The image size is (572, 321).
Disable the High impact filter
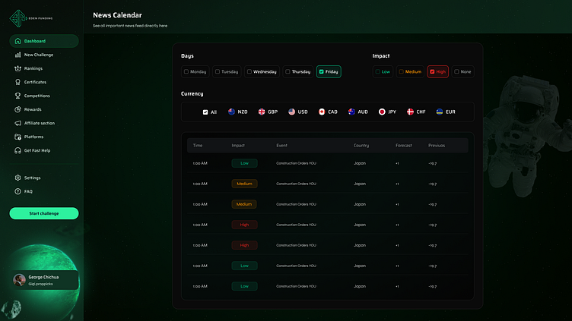pyautogui.click(x=432, y=72)
